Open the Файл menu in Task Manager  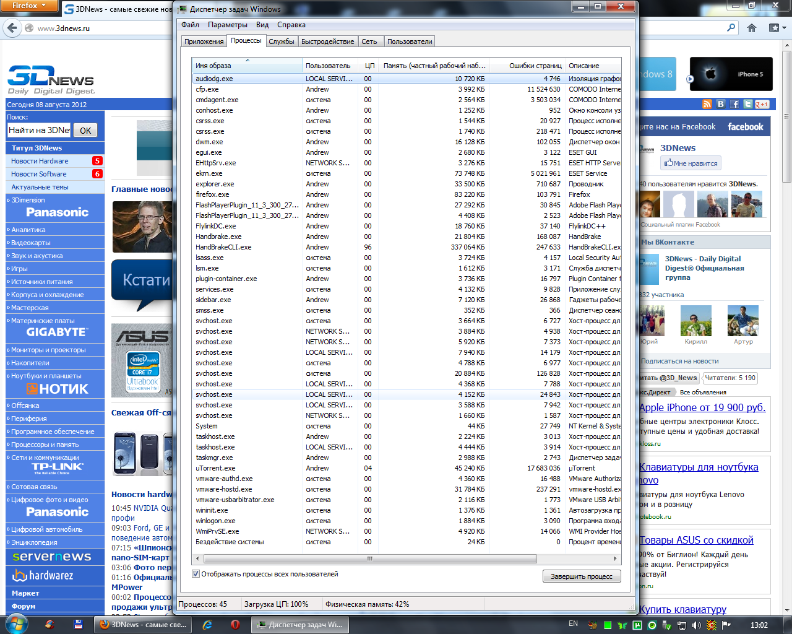click(191, 25)
